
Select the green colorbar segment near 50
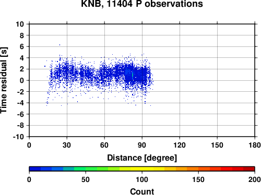point(91,169)
